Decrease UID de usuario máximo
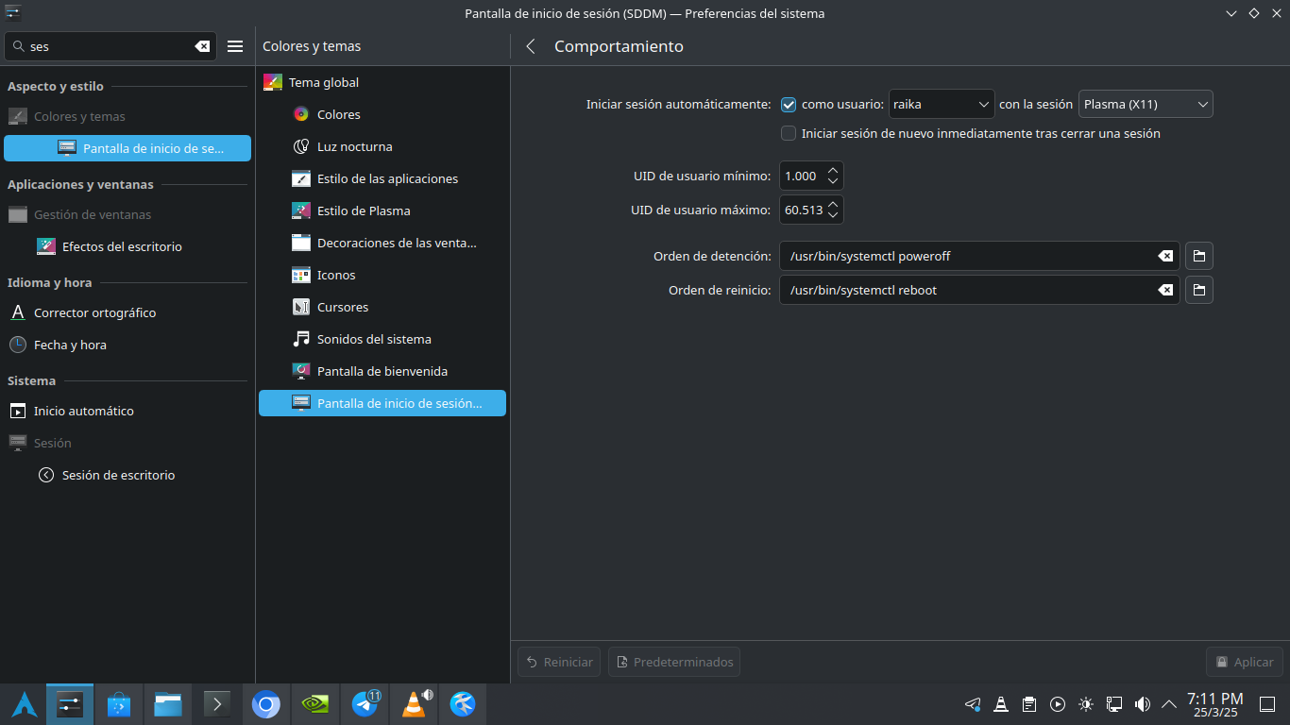This screenshot has height=725, width=1290. 832,216
